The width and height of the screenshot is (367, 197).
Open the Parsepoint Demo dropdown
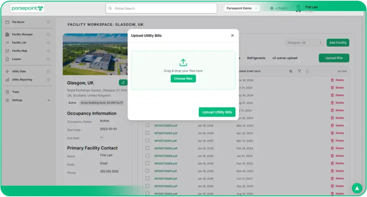(242, 8)
